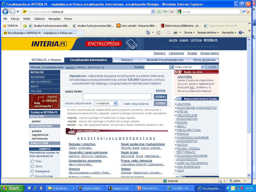Jump to letter M in the alphabet index

(120, 138)
